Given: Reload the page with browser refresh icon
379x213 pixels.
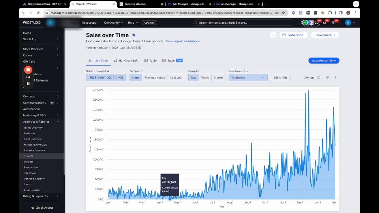Looking at the screenshot, I should click(x=38, y=13).
